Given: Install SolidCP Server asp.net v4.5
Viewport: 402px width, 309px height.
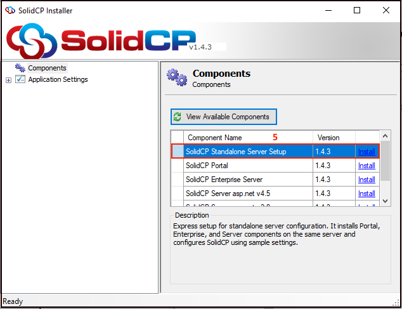Looking at the screenshot, I should coord(366,194).
